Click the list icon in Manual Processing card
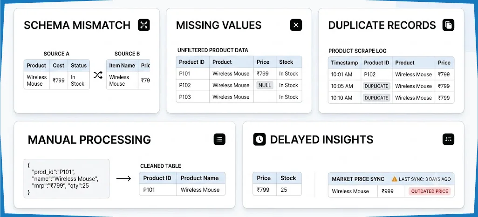The width and height of the screenshot is (478, 217). (x=219, y=139)
